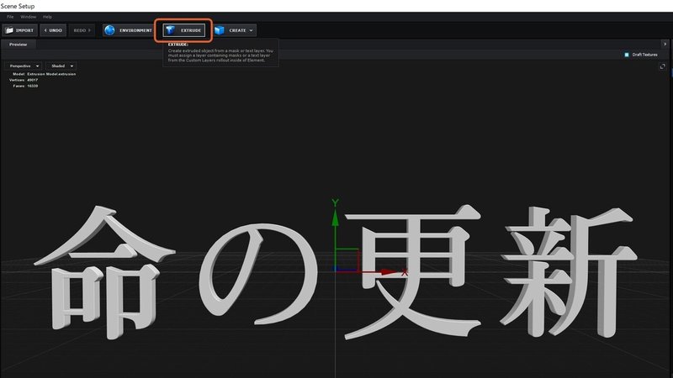
Task: Click the panel collapse arrow at top right
Action: click(x=665, y=45)
